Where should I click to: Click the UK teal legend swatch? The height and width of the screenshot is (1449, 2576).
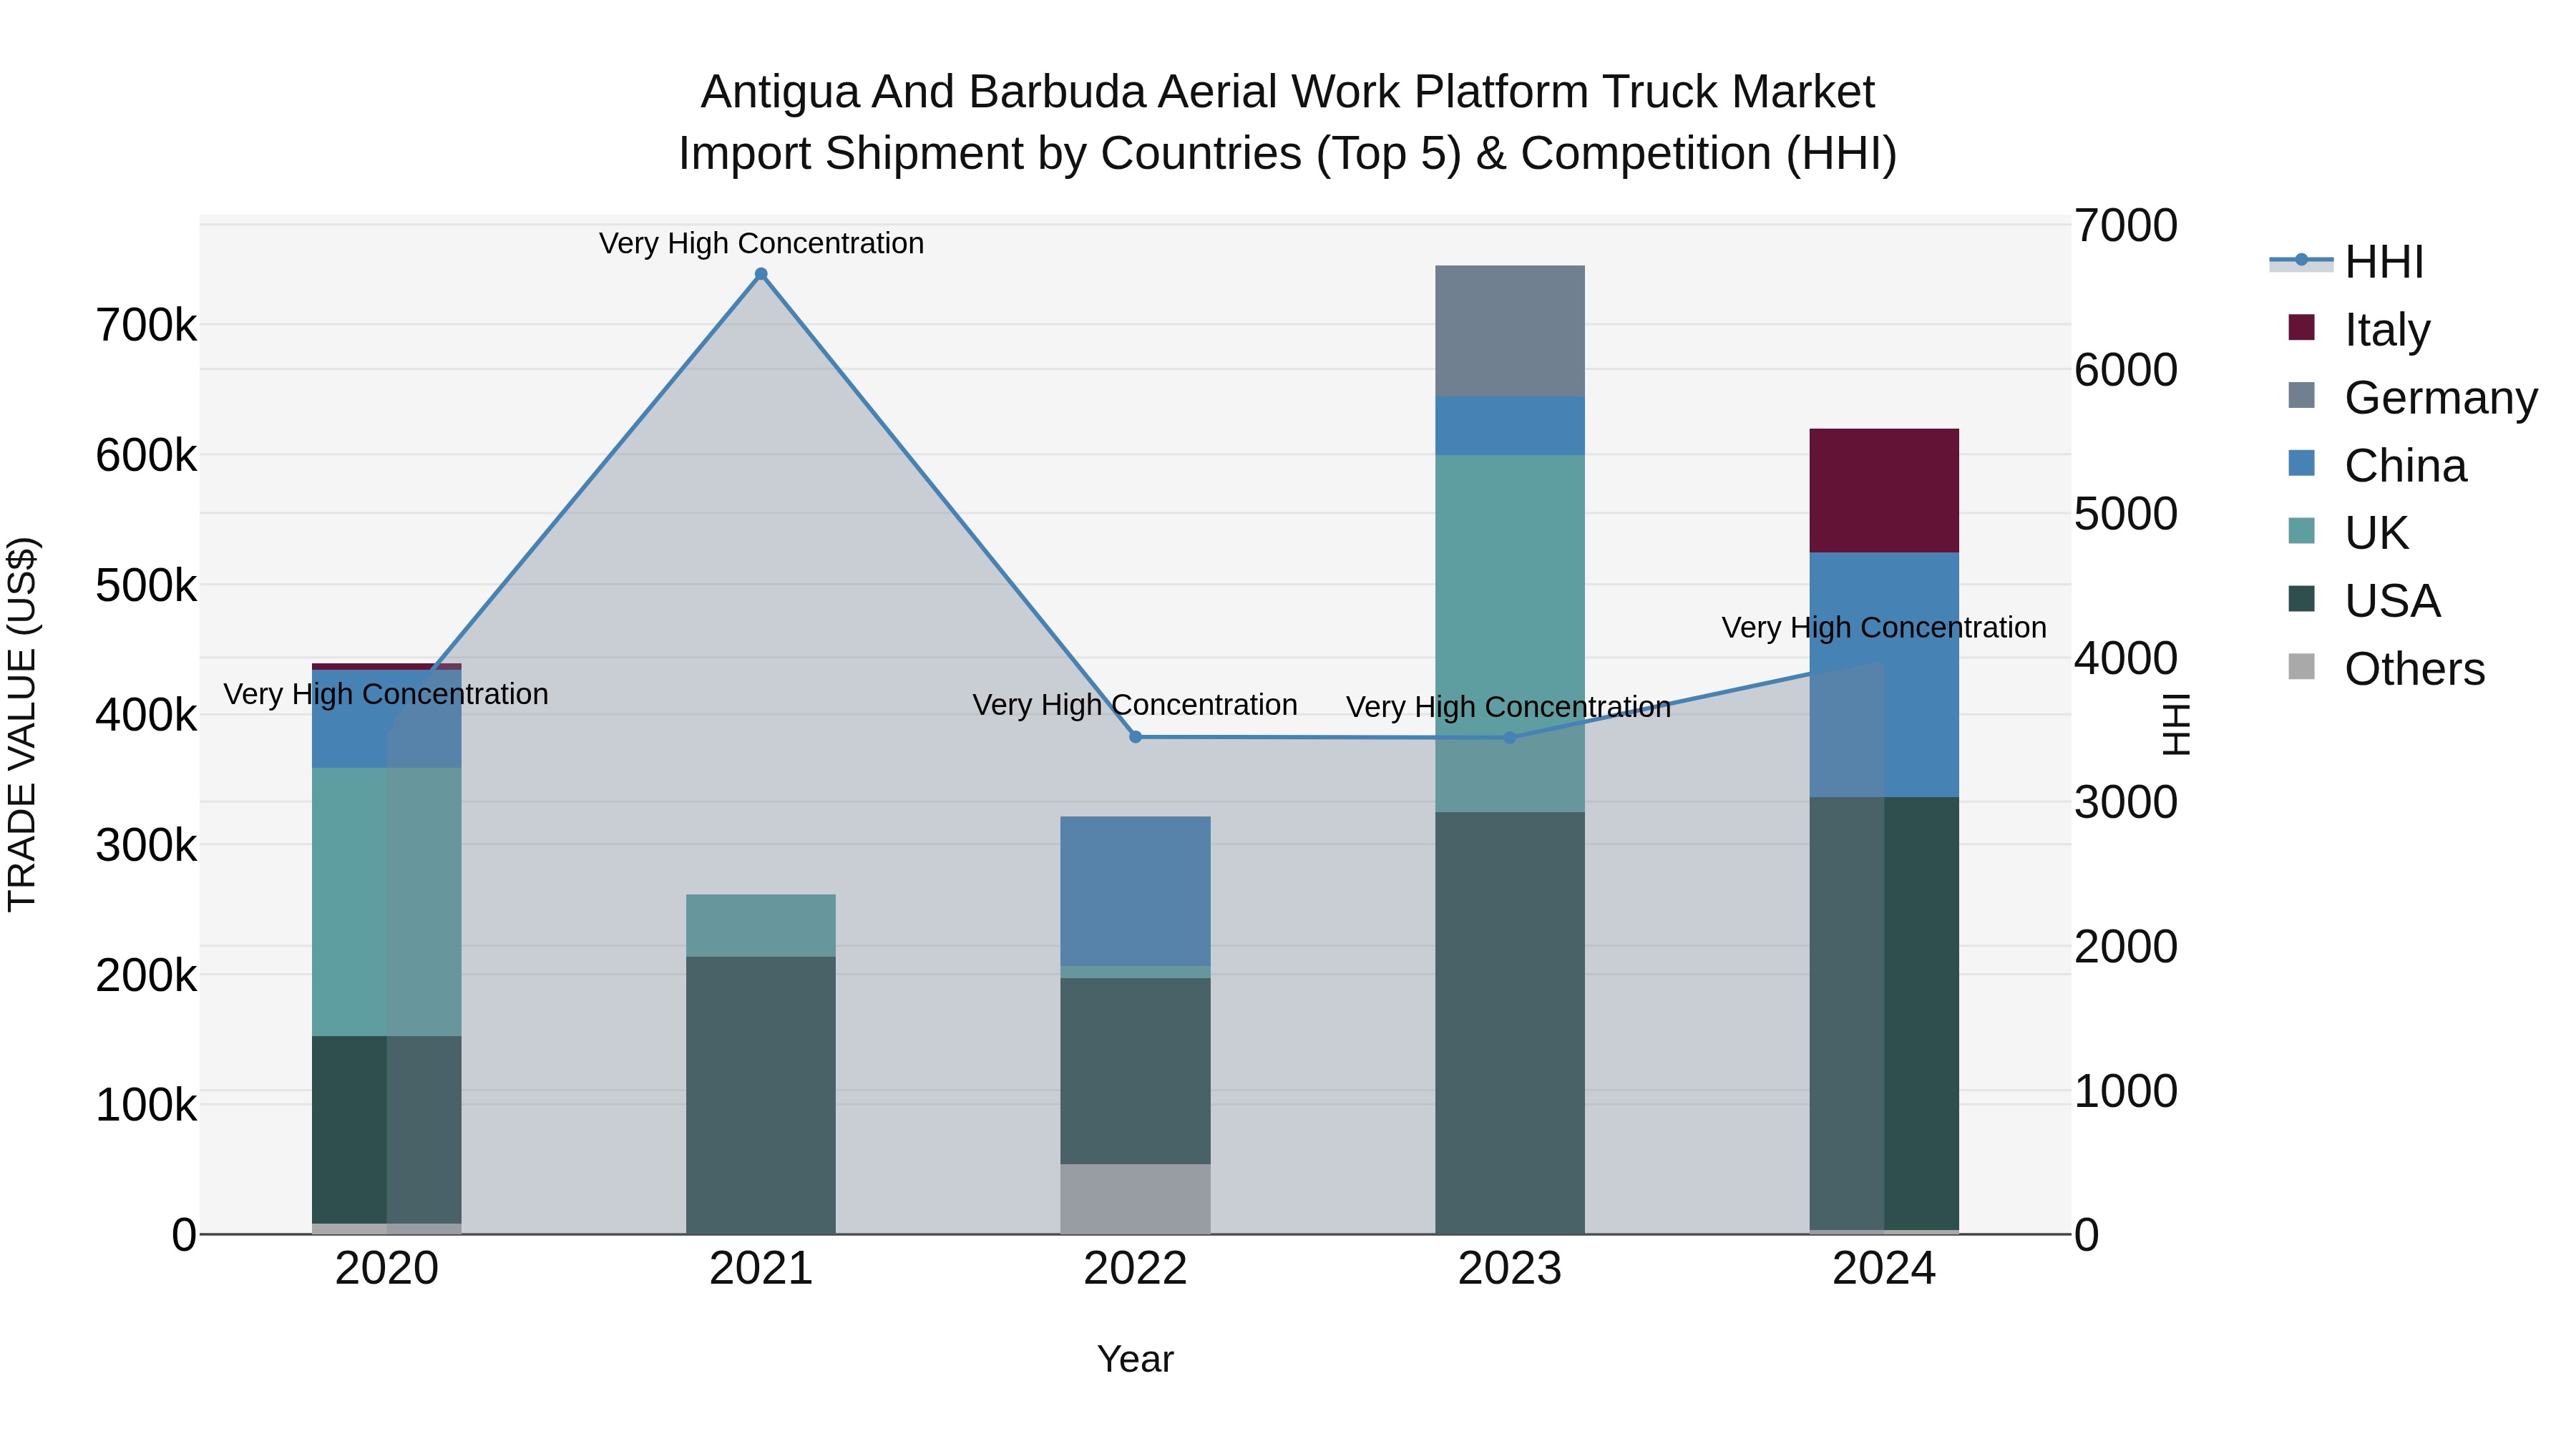point(2301,531)
